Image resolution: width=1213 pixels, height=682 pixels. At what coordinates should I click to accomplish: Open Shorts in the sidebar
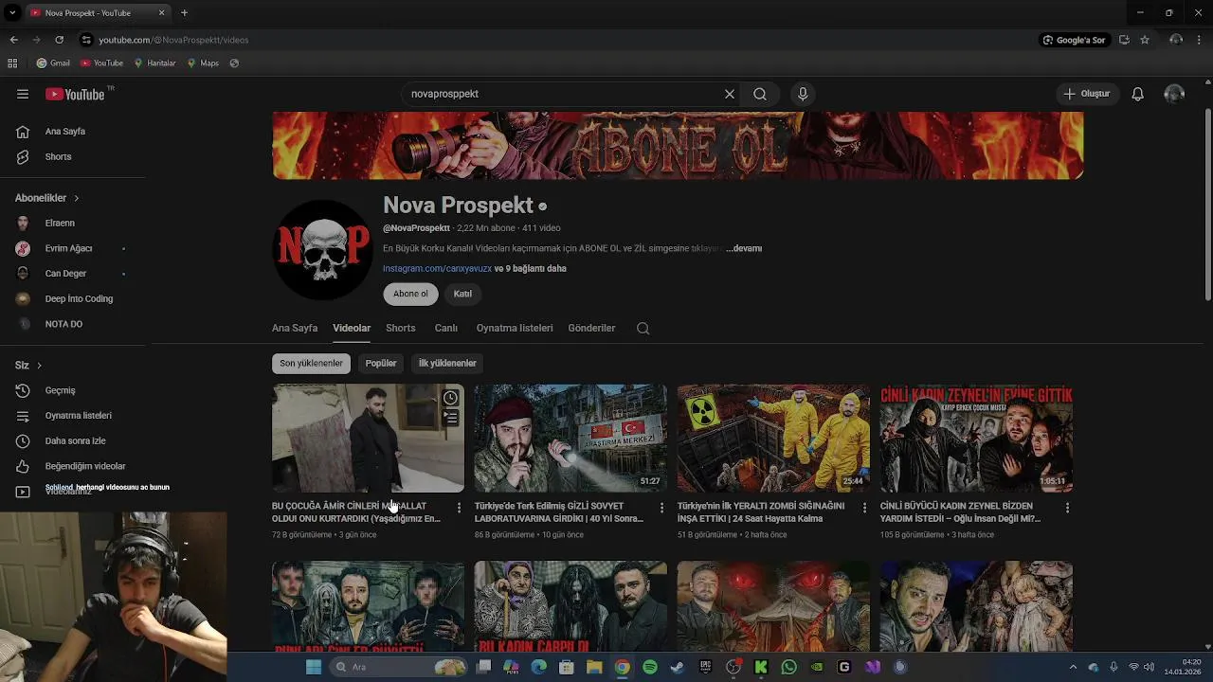pos(73,156)
